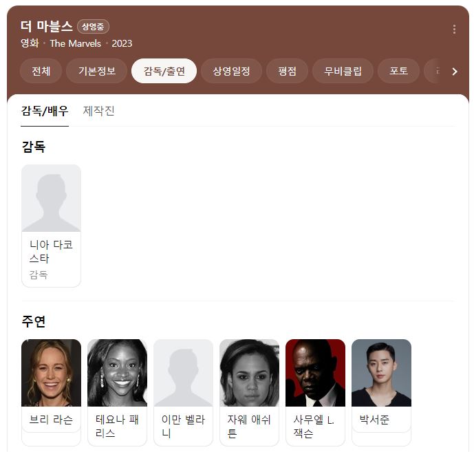Click the 자웨 애쉬튼 portrait
474x452 pixels.
249,372
